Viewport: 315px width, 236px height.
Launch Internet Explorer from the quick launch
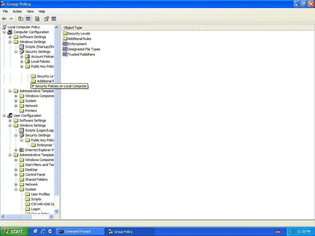point(43,231)
